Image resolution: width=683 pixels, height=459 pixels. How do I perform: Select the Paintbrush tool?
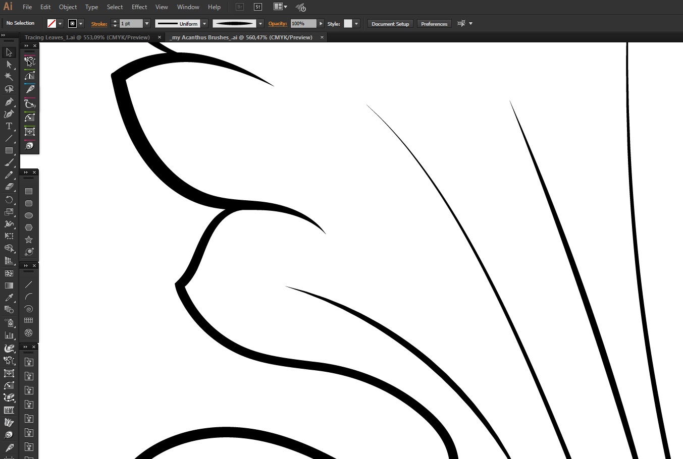pos(9,163)
